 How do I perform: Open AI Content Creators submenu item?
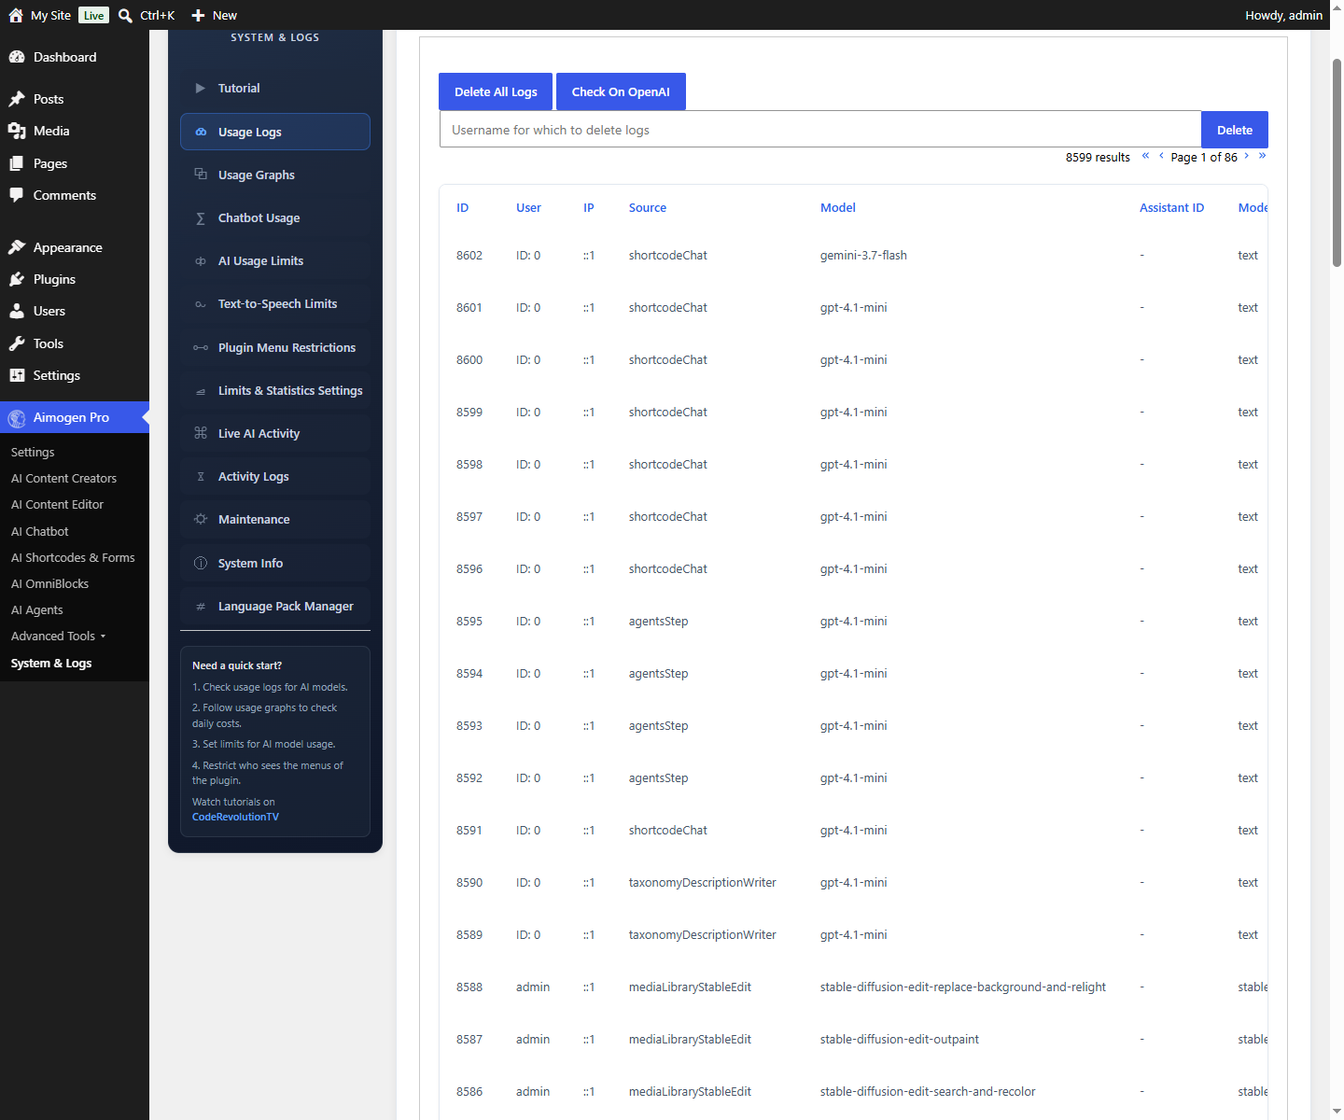63,478
